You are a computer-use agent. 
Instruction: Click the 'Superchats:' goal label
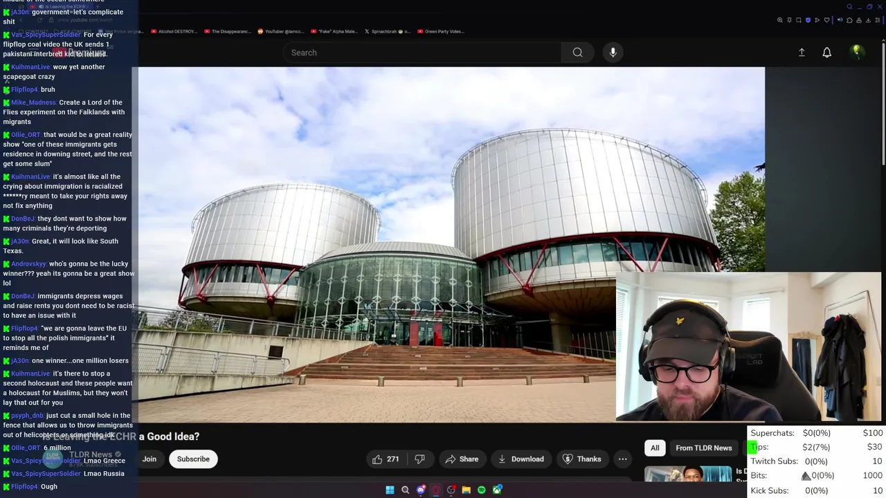[x=772, y=433]
